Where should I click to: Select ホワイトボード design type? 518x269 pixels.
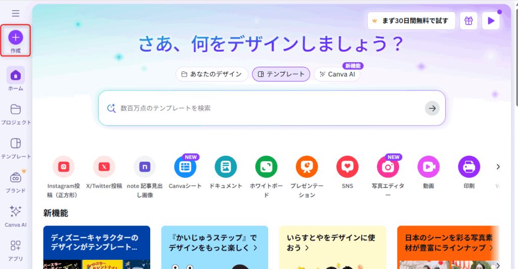pos(266,177)
